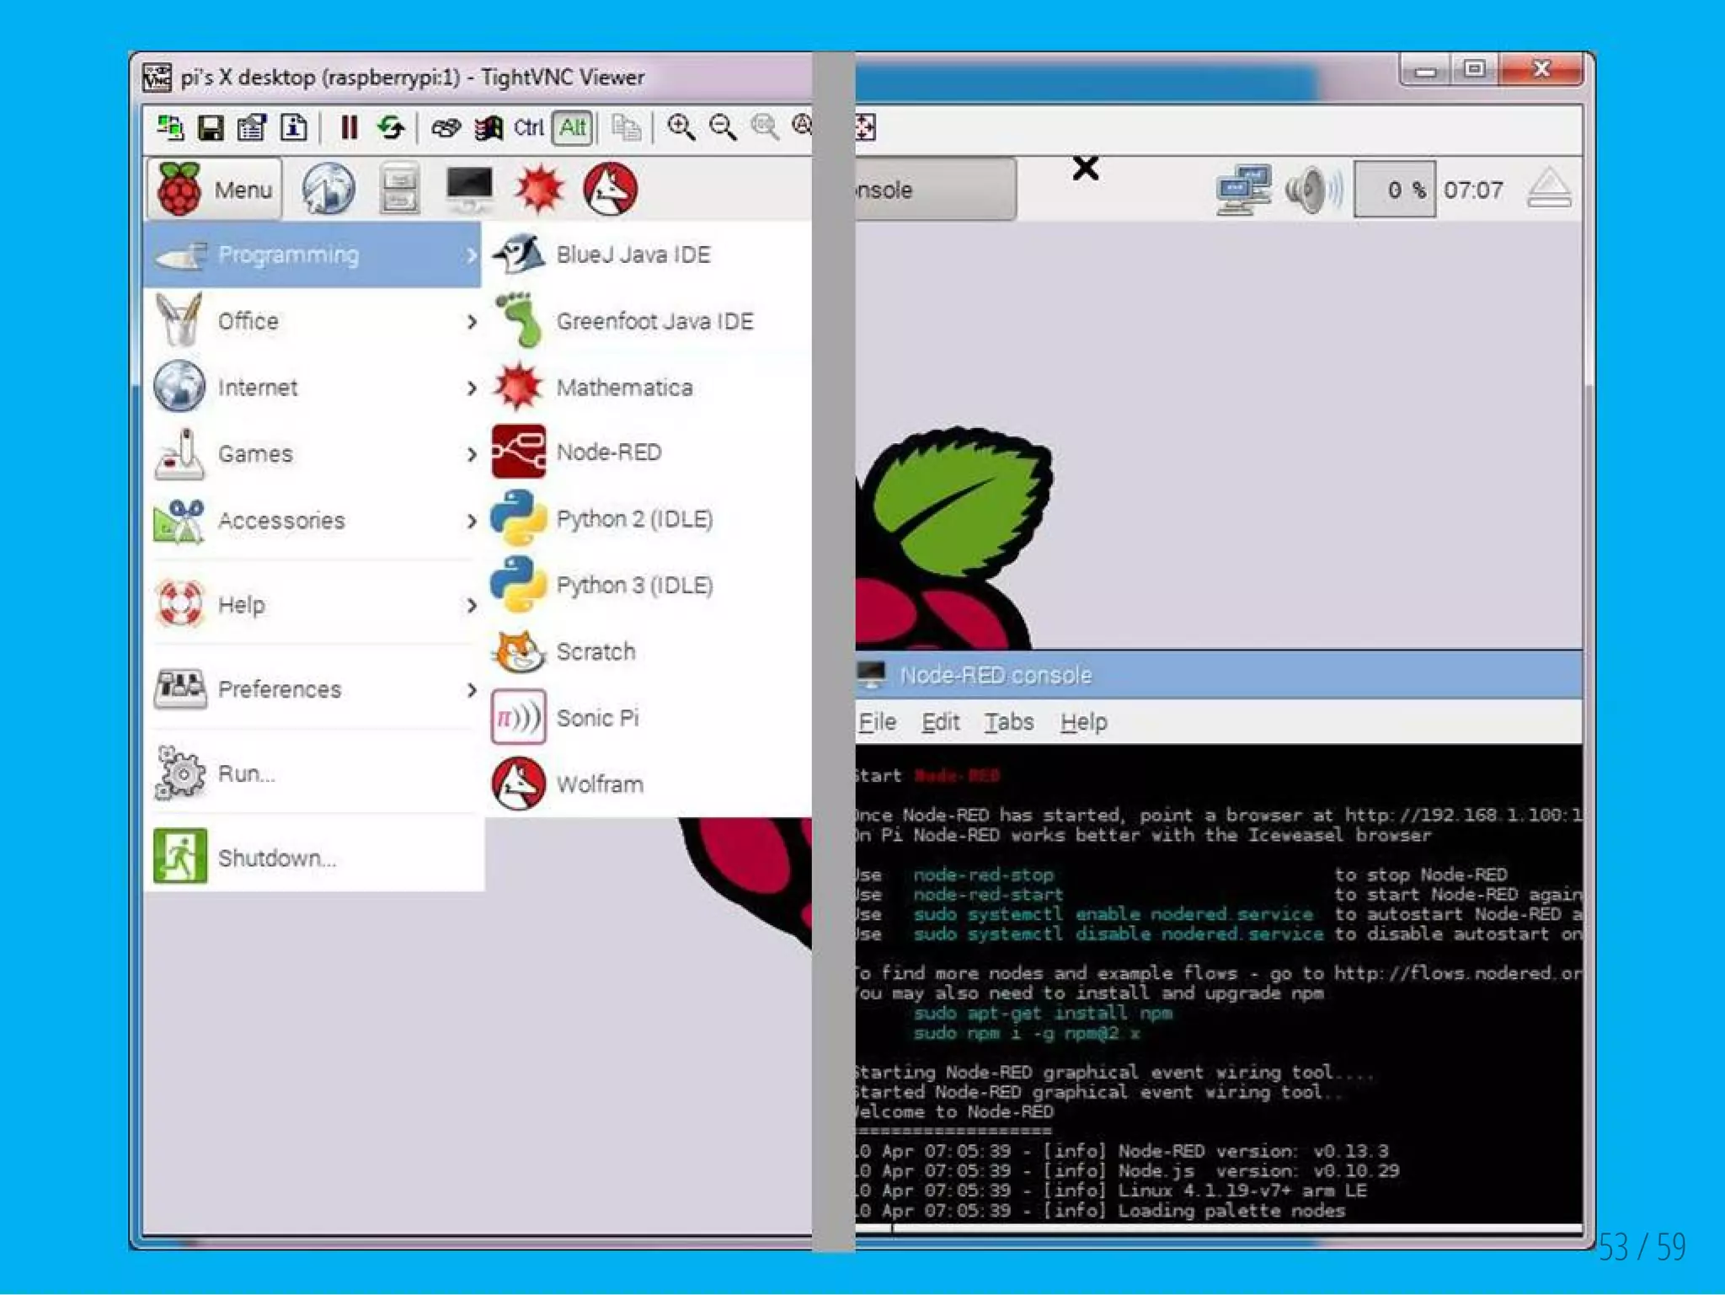Choose Shutdown... from the menu
Screen dimensions: 1725x1295
(x=276, y=858)
